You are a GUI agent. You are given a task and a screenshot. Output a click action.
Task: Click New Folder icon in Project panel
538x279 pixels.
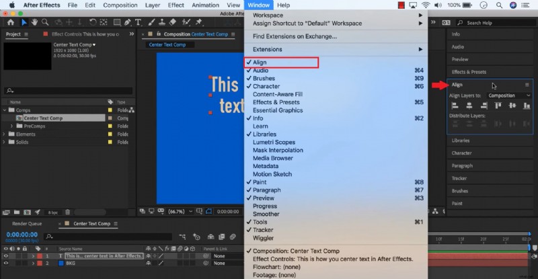click(16, 212)
